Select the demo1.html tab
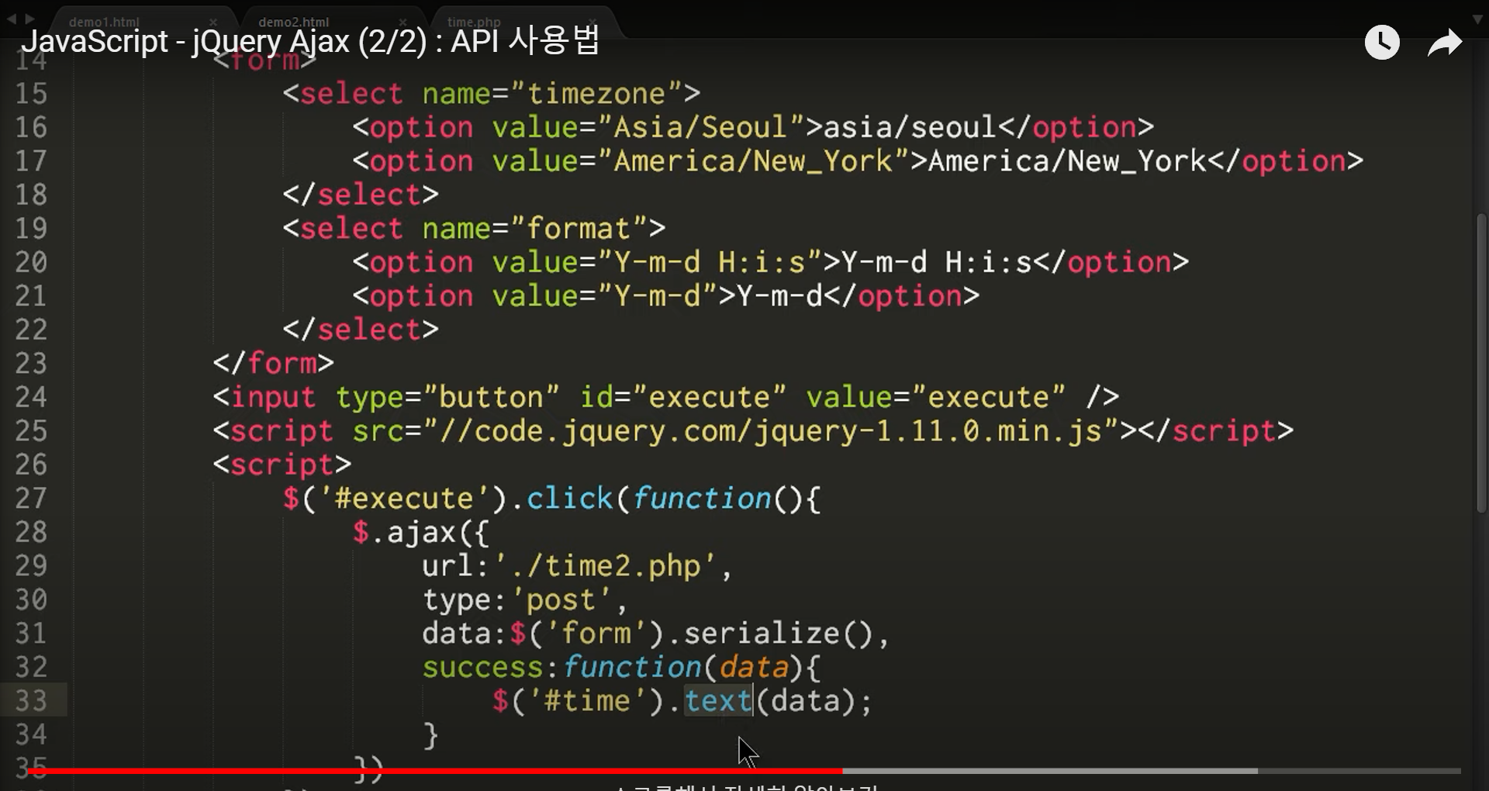The height and width of the screenshot is (791, 1489). tap(105, 22)
